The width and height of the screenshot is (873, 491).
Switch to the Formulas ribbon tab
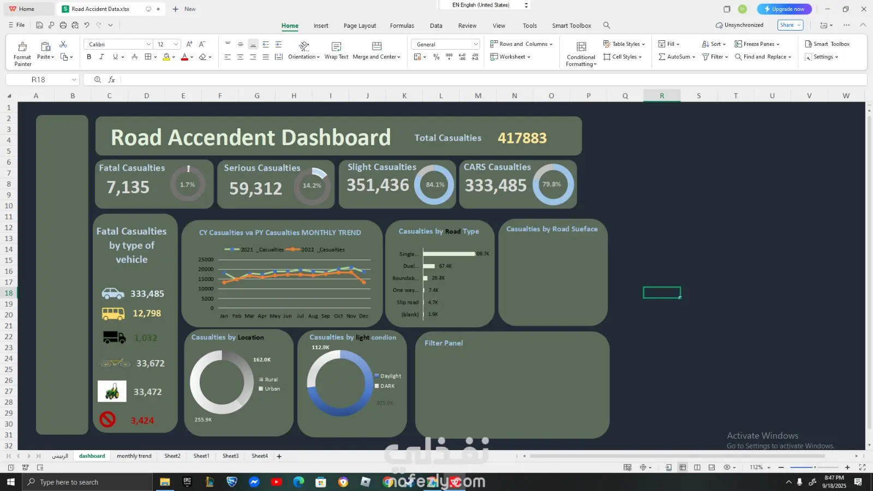pyautogui.click(x=402, y=26)
